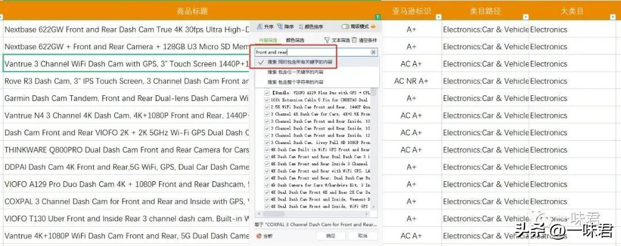
Task: Sort ascending with the 升序 button
Action: click(265, 27)
